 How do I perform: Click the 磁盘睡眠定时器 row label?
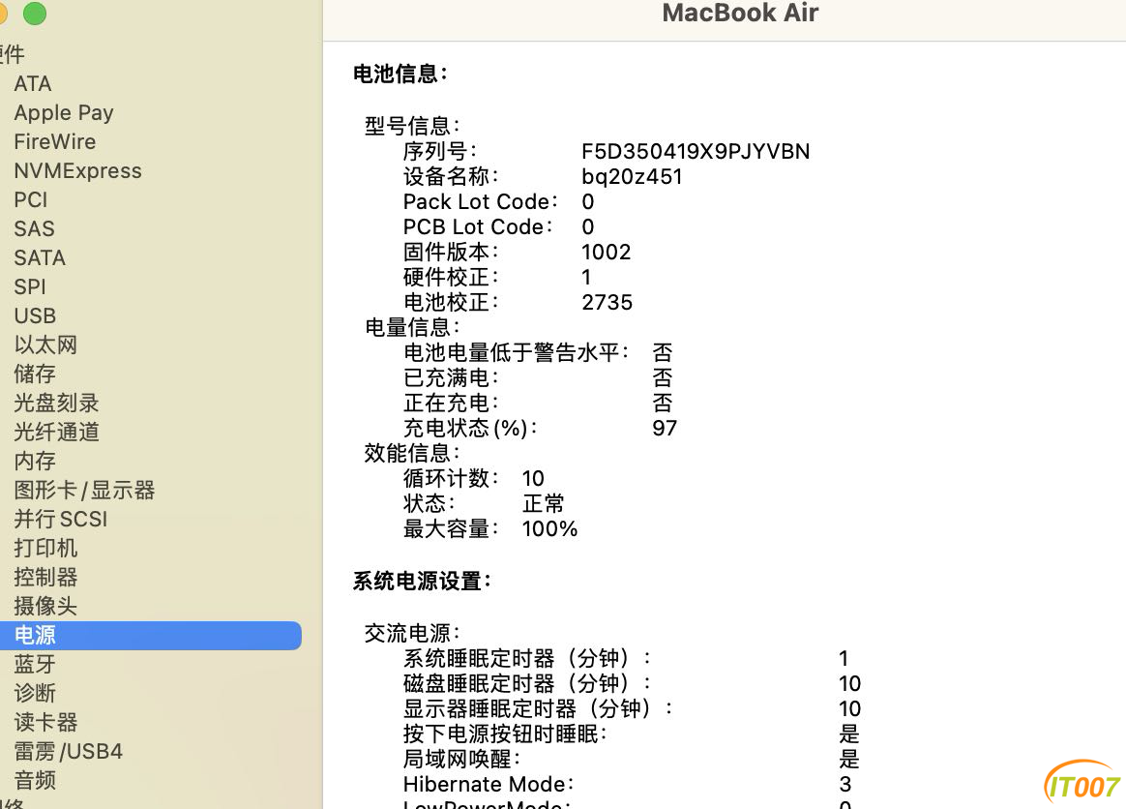[527, 683]
